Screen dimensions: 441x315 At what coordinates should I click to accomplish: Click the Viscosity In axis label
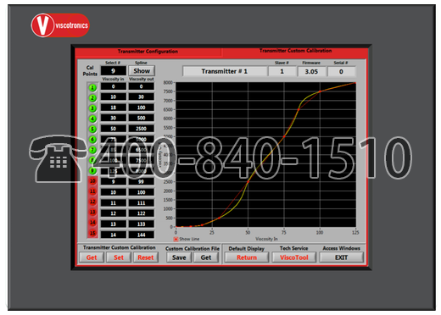(x=266, y=239)
